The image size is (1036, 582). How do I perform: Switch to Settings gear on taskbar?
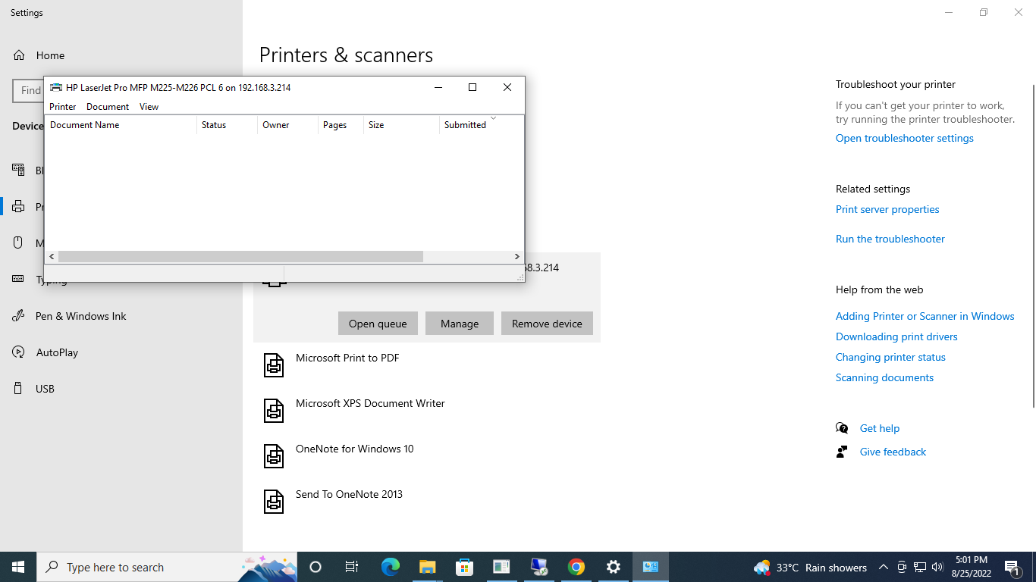614,567
